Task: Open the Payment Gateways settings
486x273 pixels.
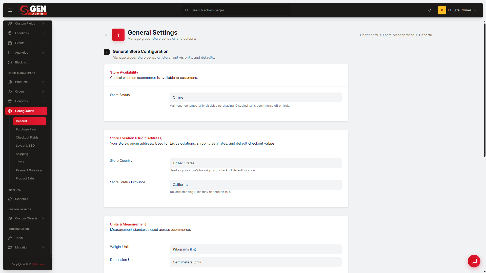Action: click(29, 170)
